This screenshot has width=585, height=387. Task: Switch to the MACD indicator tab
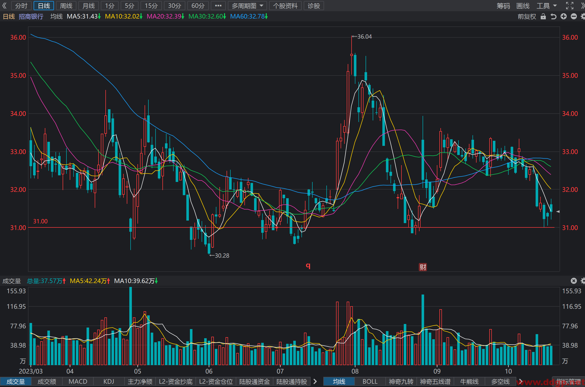(x=78, y=381)
